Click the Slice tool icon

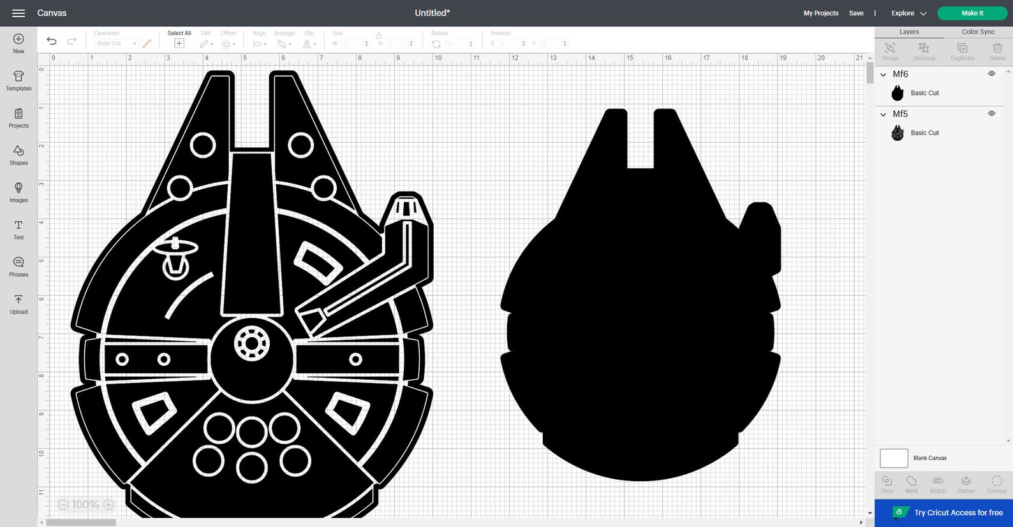point(887,480)
